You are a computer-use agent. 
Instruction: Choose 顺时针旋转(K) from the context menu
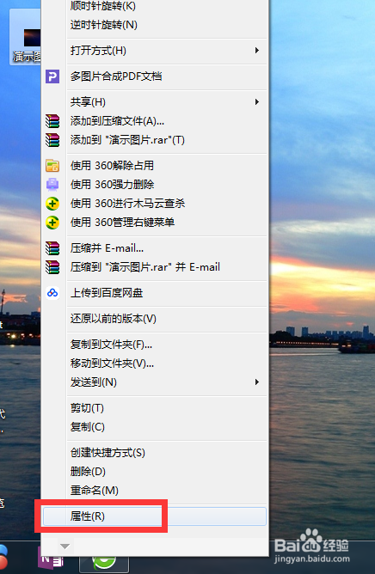coord(103,6)
